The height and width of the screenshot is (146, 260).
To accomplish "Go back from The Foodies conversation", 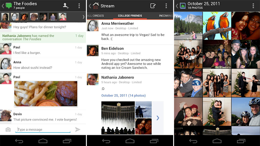I will 3,6.
